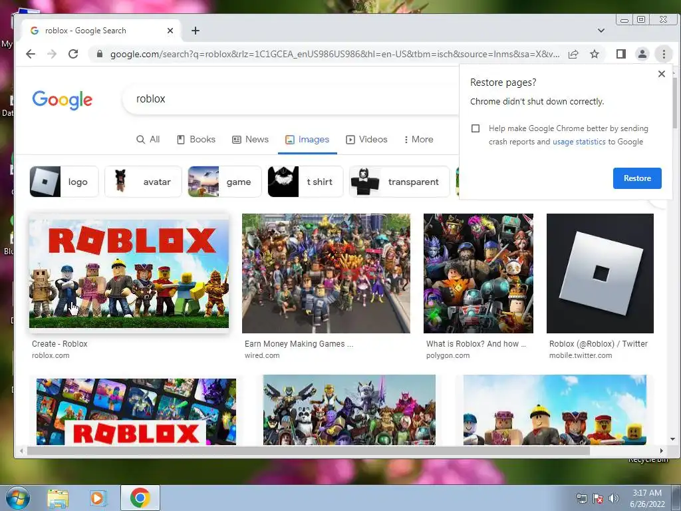Click the Chrome taskbar icon
The image size is (681, 511).
pos(140,498)
